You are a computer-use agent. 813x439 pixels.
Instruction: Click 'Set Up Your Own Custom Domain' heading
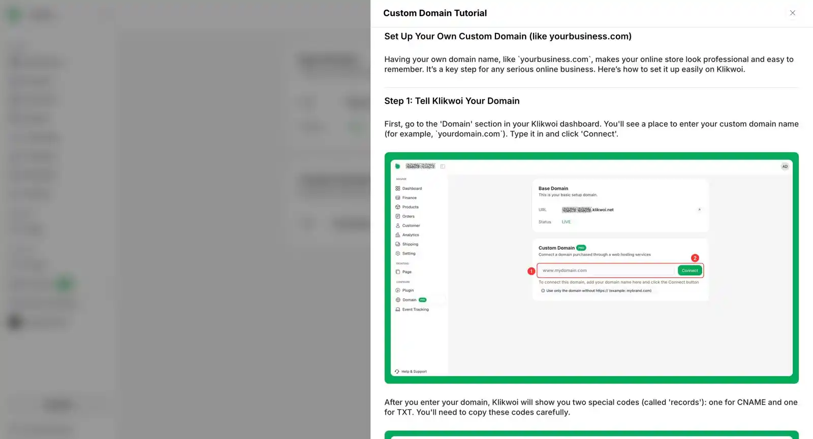pos(508,37)
